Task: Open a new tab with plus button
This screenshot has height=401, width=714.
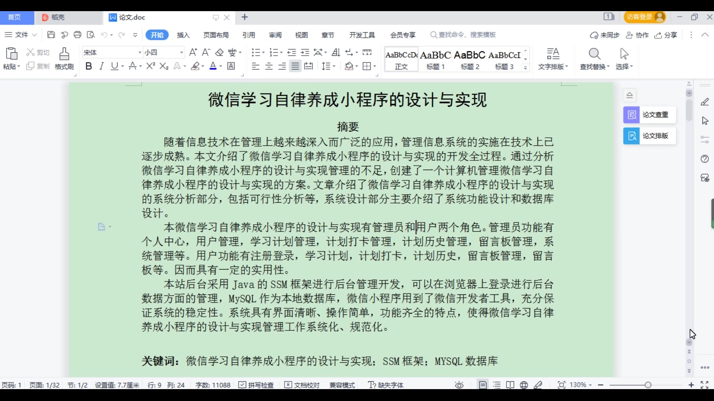Action: tap(245, 17)
